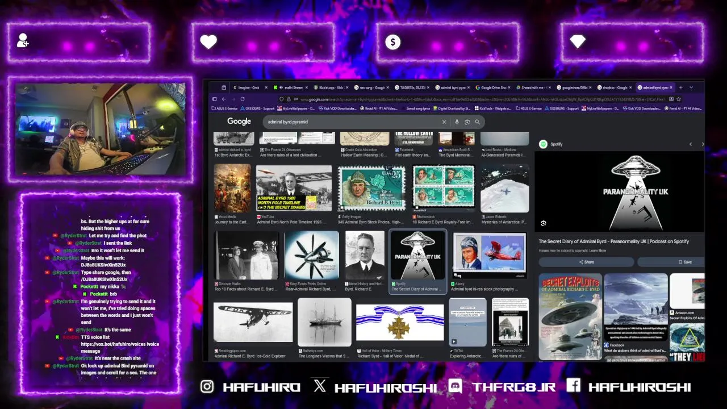The image size is (727, 409).
Task: Click the Google search input field
Action: [x=352, y=122]
